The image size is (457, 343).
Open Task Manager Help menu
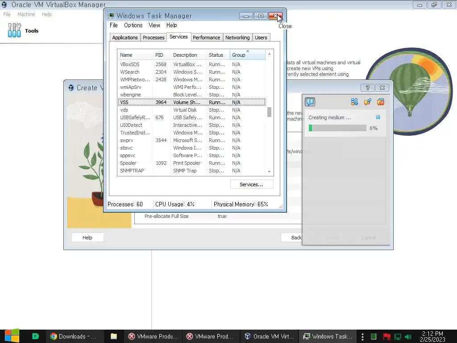point(172,25)
